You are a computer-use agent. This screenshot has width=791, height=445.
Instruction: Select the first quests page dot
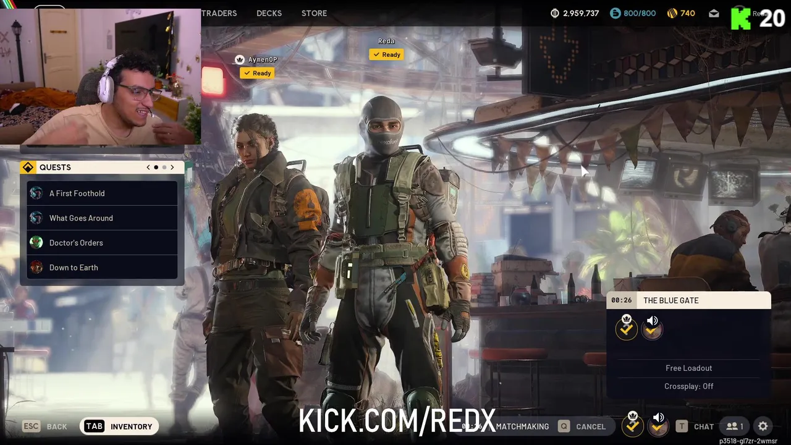point(156,167)
